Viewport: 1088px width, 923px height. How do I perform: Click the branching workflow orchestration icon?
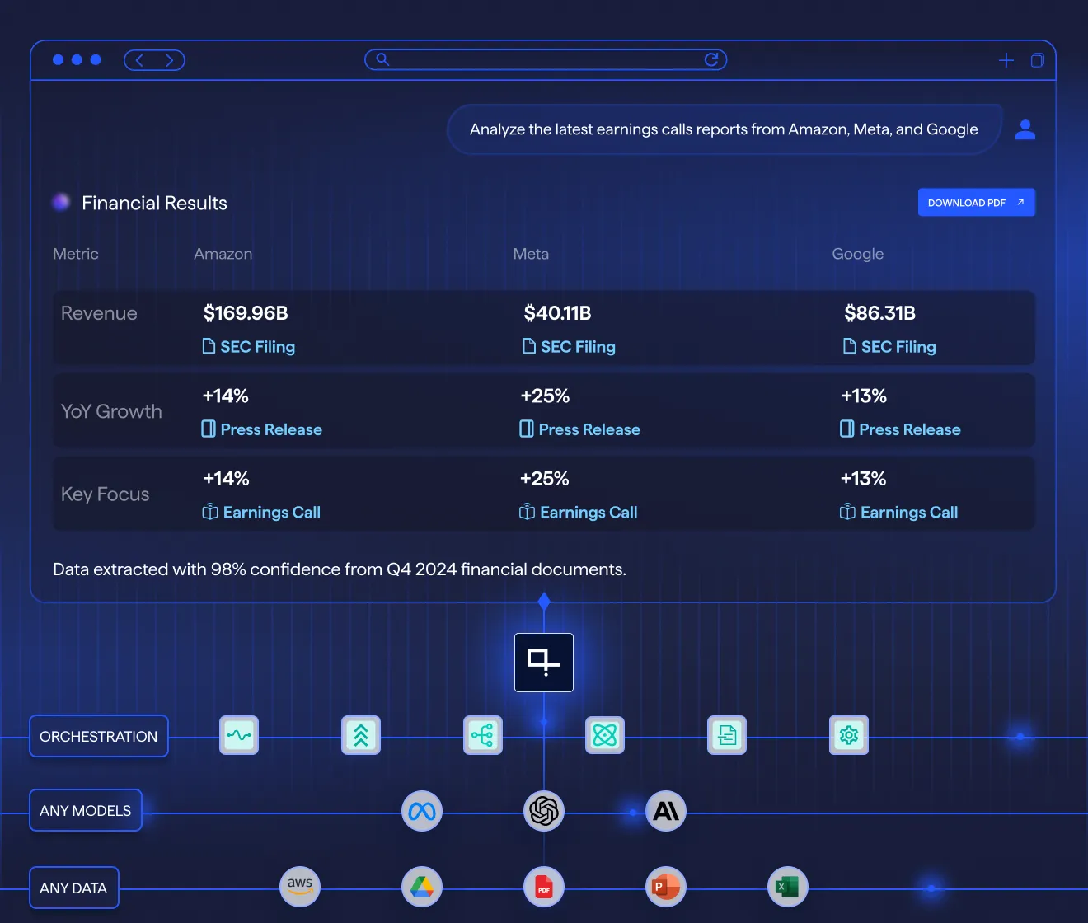click(x=483, y=735)
